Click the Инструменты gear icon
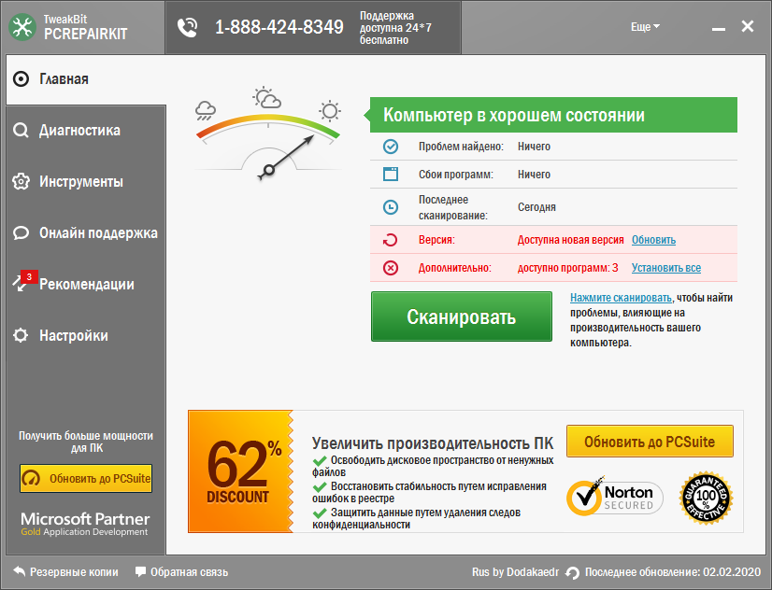The width and height of the screenshot is (772, 590). point(21,181)
